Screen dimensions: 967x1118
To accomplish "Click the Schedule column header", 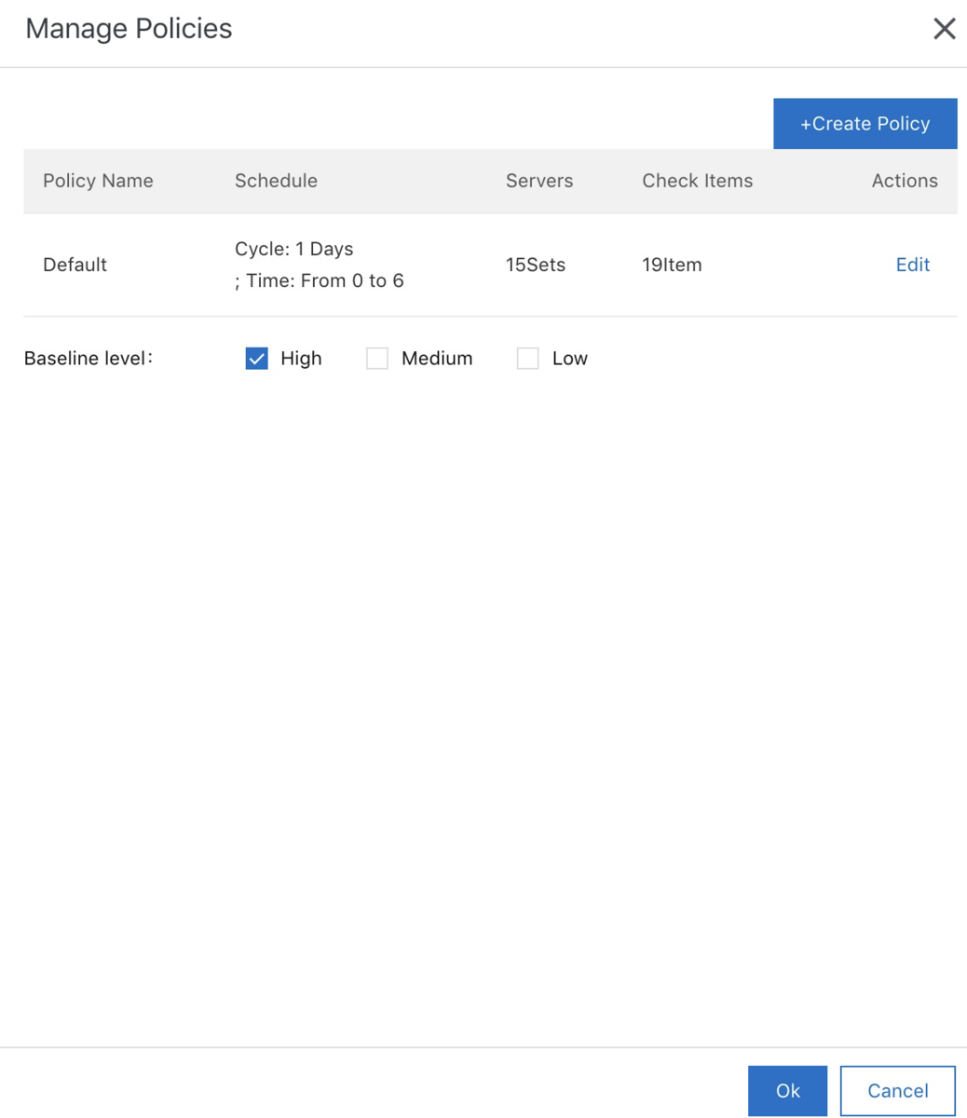I will (x=276, y=181).
